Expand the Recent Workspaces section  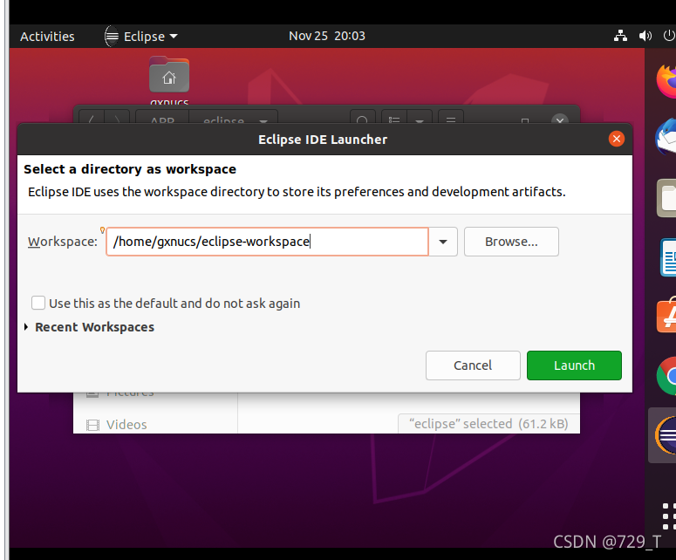pyautogui.click(x=26, y=327)
